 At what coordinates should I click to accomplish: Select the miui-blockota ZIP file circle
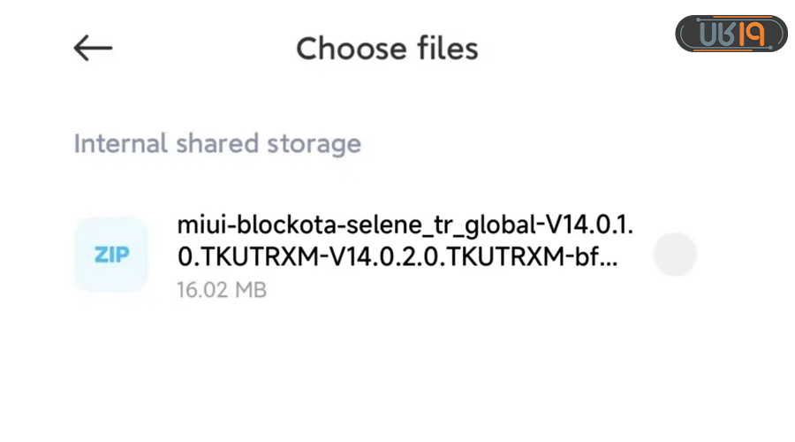pos(675,255)
